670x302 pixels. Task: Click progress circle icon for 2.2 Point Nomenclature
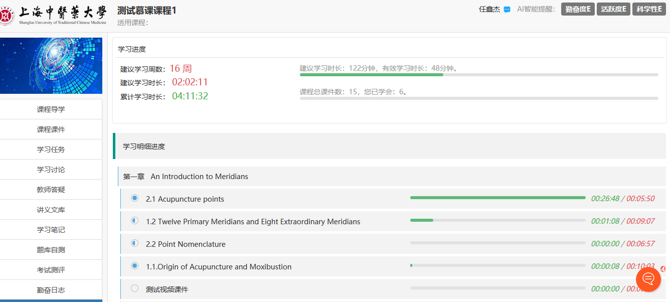pos(134,243)
